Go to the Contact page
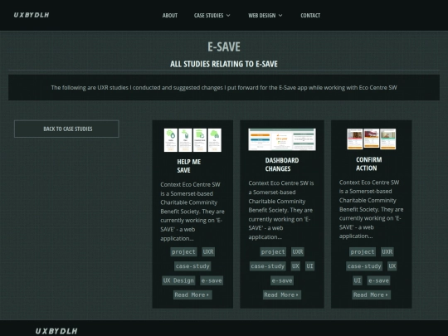Viewport: 448px width, 336px height. coord(310,16)
